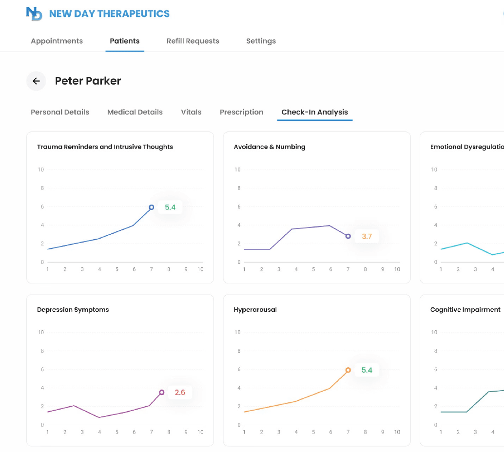Click the Depression Symptoms chart title
The width and height of the screenshot is (504, 452).
click(x=74, y=309)
